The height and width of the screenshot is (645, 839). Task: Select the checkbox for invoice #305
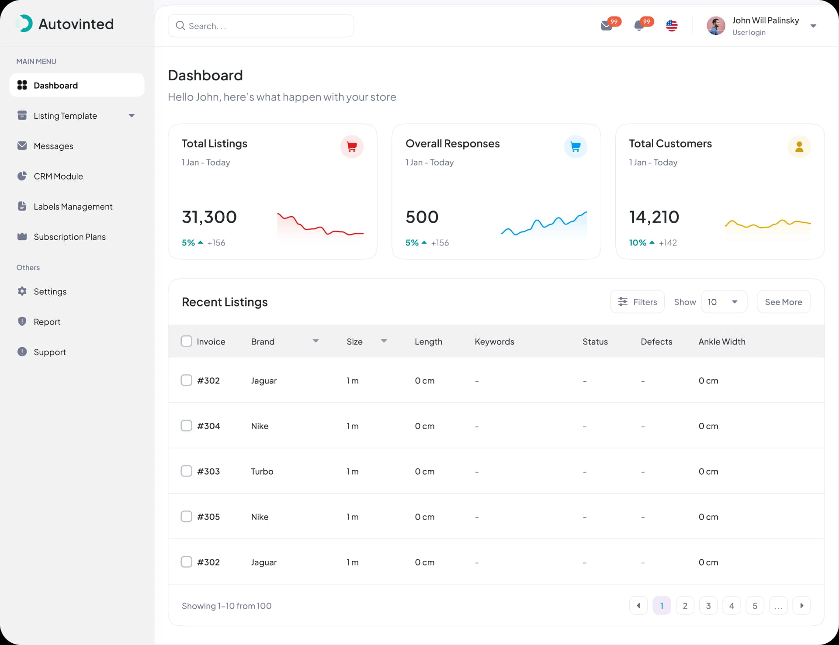(x=187, y=517)
